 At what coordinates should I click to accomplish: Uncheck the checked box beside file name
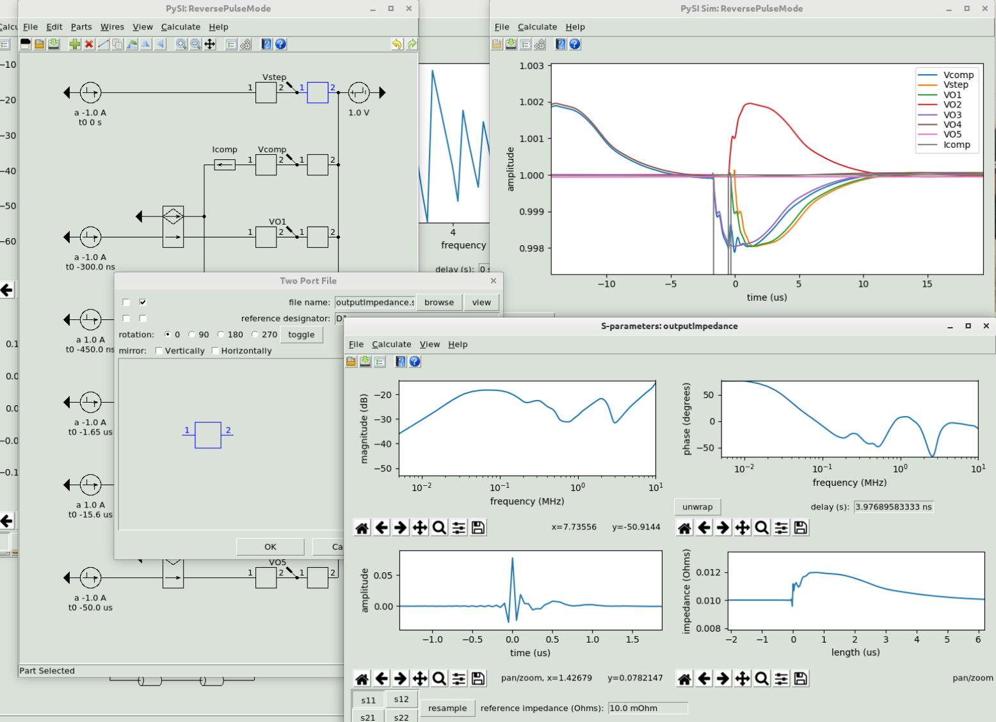(x=143, y=302)
